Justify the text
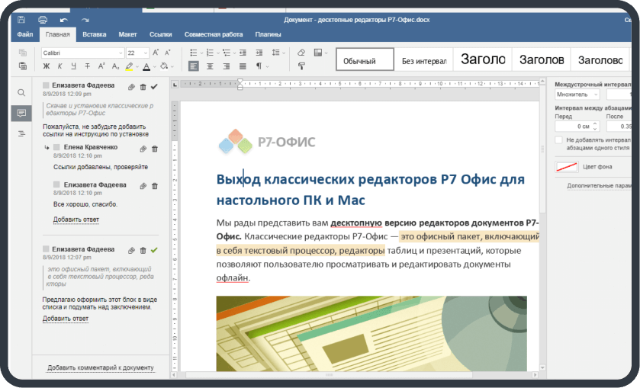The height and width of the screenshot is (388, 640). point(243,66)
